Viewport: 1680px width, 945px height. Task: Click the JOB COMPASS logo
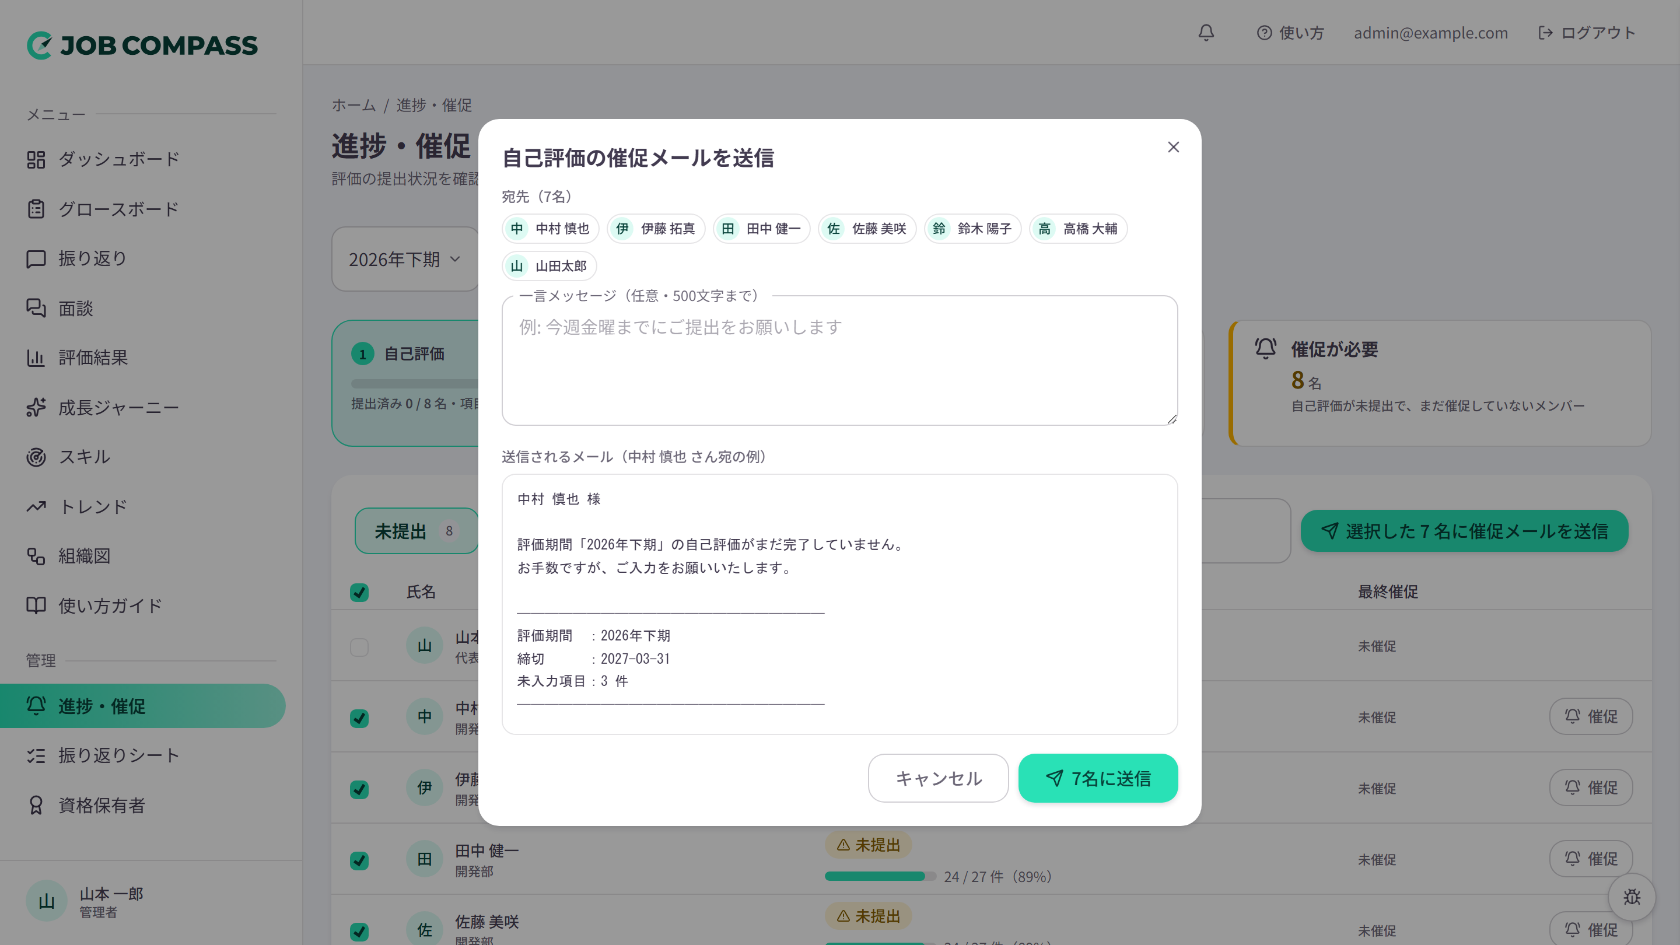click(x=142, y=45)
